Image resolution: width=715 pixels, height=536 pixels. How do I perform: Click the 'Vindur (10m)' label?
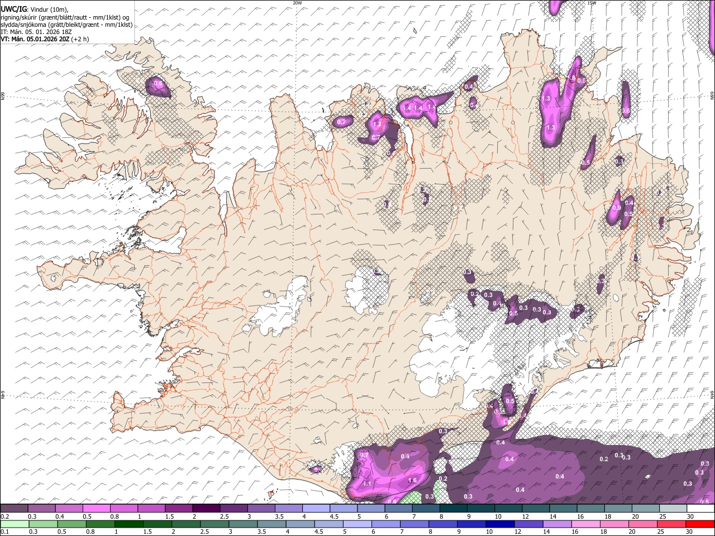pyautogui.click(x=48, y=9)
